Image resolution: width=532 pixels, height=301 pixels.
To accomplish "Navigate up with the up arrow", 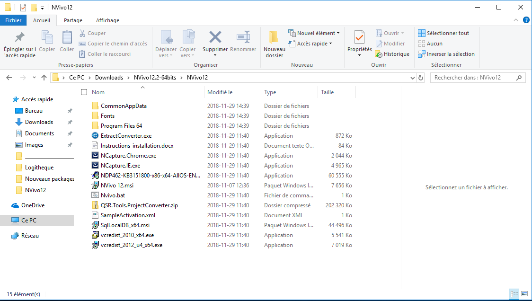I will (44, 78).
